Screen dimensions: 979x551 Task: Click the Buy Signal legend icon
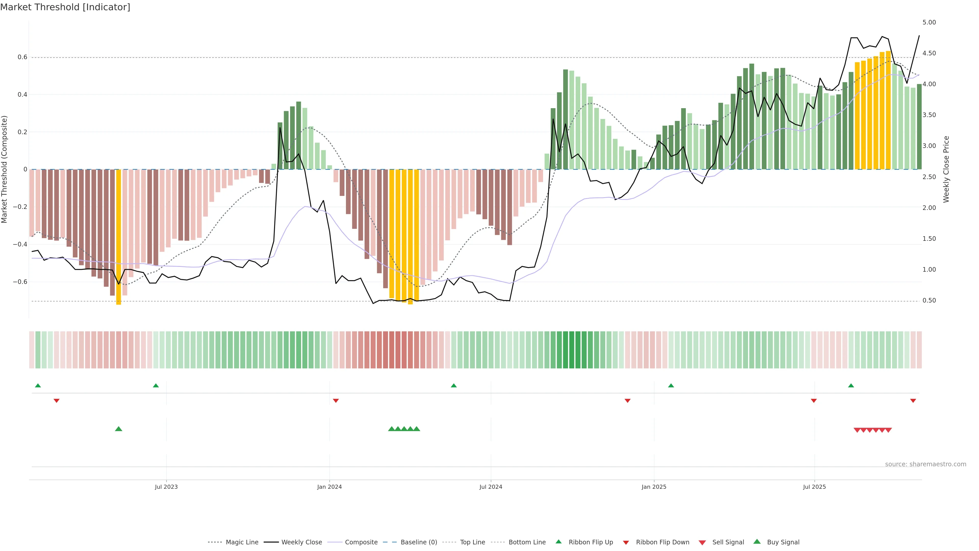(x=757, y=542)
